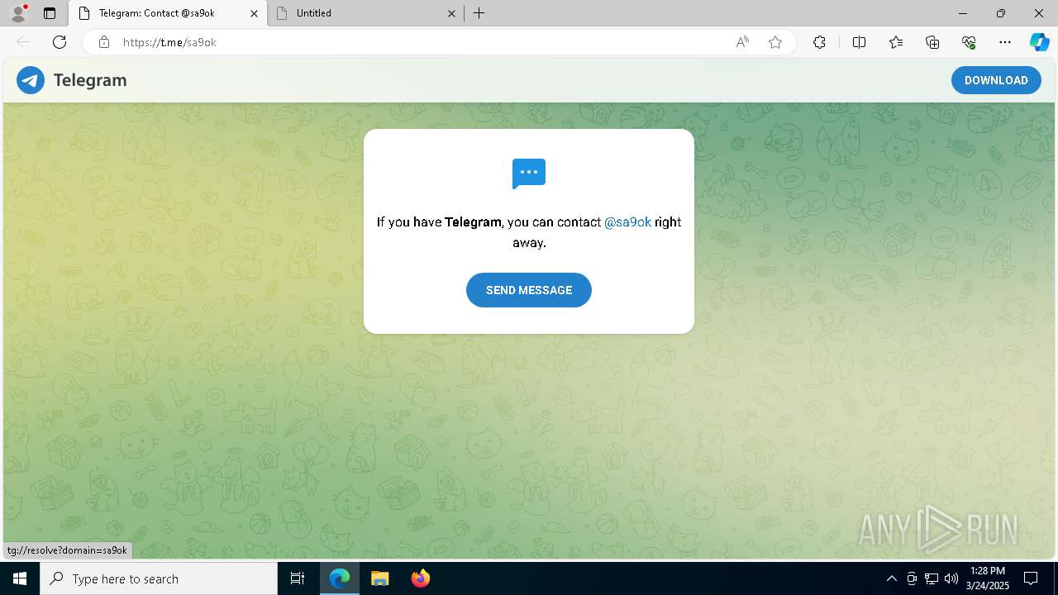
Task: Open Browser essentials heart icon
Action: pos(969,42)
